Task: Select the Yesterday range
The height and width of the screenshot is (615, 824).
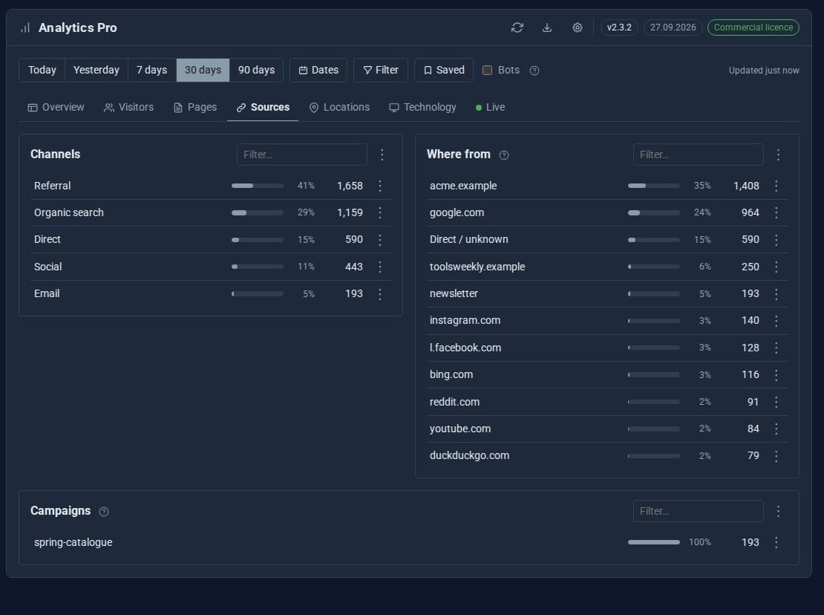Action: (x=97, y=70)
